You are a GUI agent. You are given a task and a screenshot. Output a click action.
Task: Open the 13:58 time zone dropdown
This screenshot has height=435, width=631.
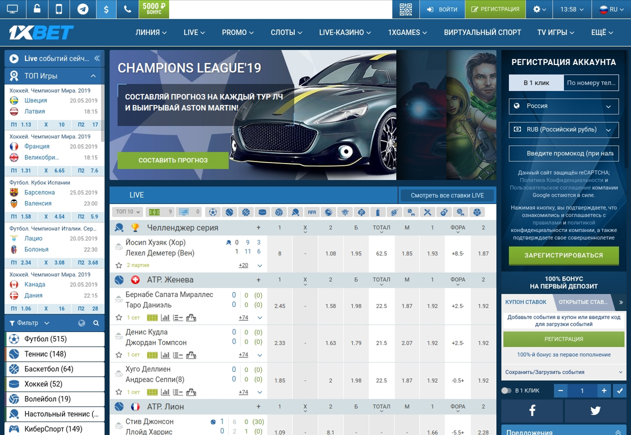[x=572, y=9]
